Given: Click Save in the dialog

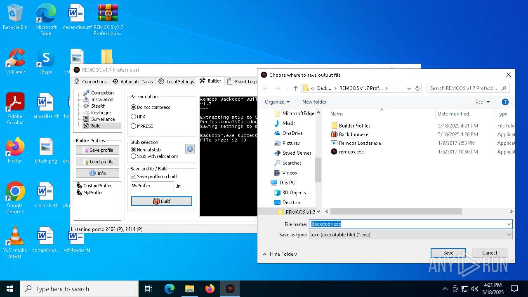Looking at the screenshot, I should pos(448,253).
